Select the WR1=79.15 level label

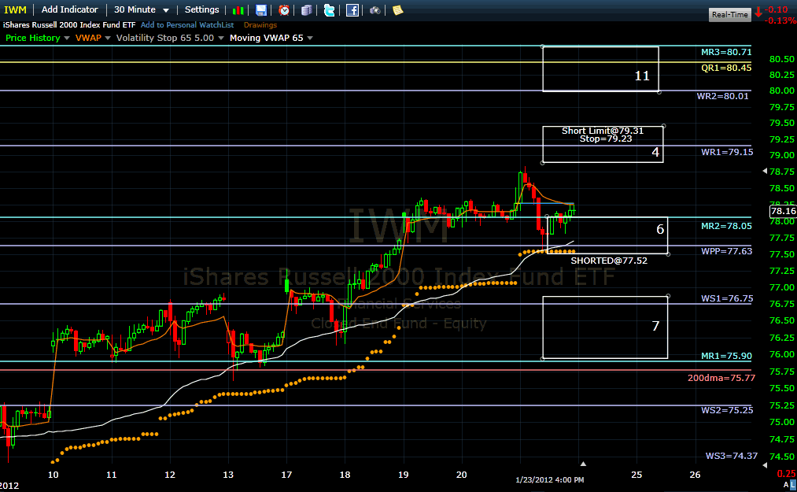click(x=727, y=152)
